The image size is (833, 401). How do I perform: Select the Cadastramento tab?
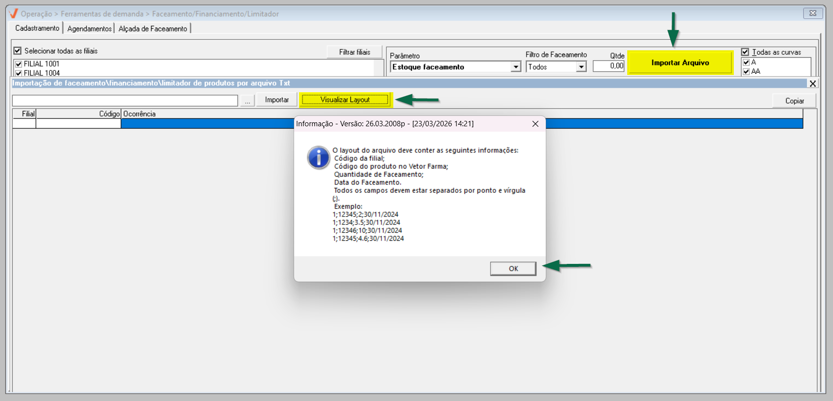pyautogui.click(x=37, y=28)
